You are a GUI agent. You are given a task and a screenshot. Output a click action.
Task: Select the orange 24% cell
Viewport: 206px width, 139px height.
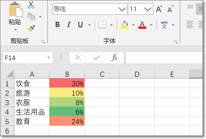[67, 121]
